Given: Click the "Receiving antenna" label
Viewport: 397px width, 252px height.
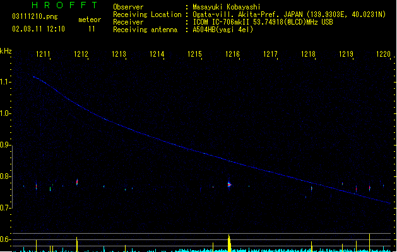Looking at the screenshot, I should coord(145,30).
